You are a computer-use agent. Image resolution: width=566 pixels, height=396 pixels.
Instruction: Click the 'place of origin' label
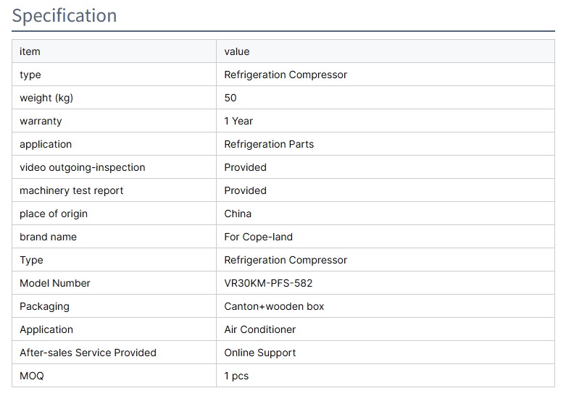point(54,214)
